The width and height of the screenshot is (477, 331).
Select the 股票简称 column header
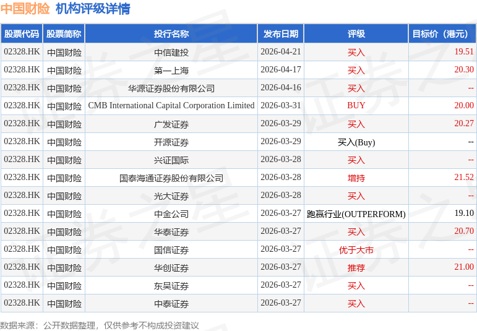click(x=64, y=34)
